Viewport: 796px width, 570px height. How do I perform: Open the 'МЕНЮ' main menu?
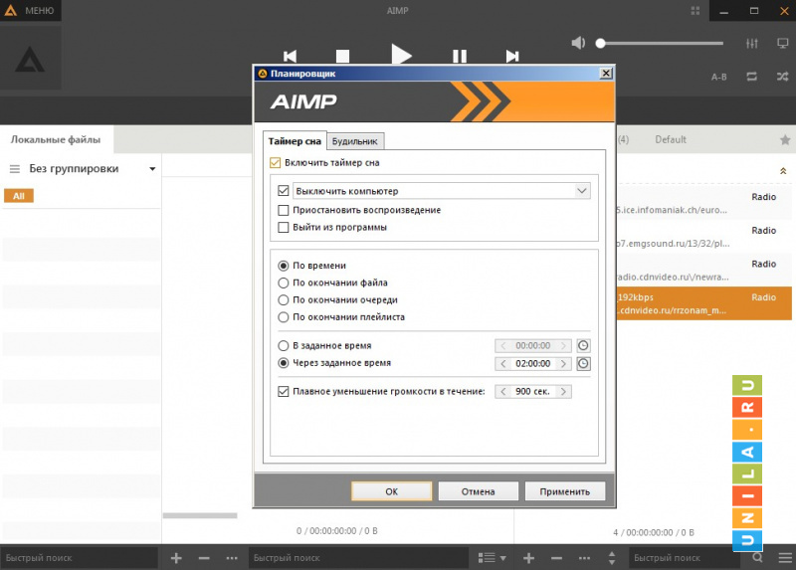pos(30,11)
